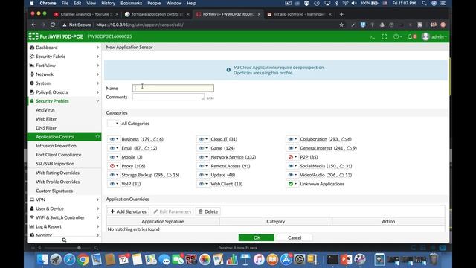Expand the VPN menu chevron
The height and width of the screenshot is (268, 476).
tap(97, 200)
